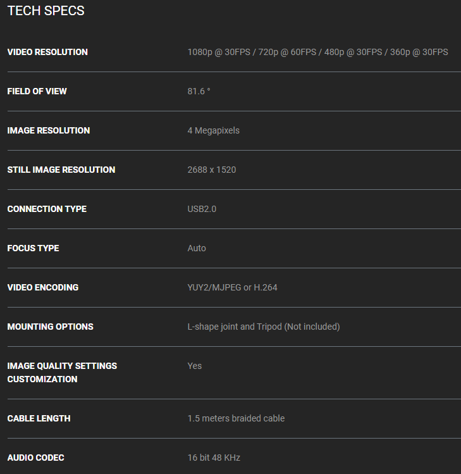The height and width of the screenshot is (474, 461).
Task: Click the Auto focus value
Action: tap(197, 248)
